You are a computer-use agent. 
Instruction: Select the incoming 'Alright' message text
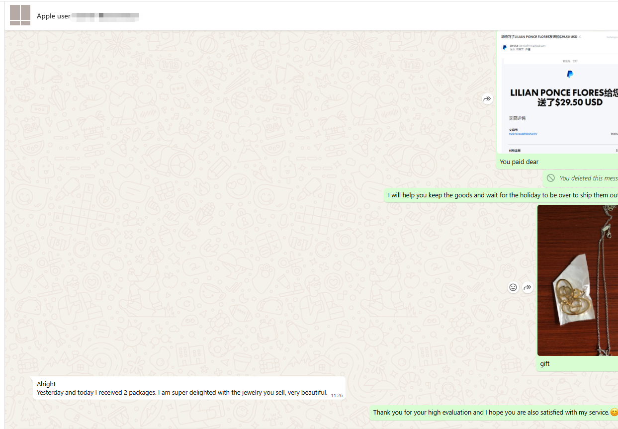pyautogui.click(x=46, y=384)
